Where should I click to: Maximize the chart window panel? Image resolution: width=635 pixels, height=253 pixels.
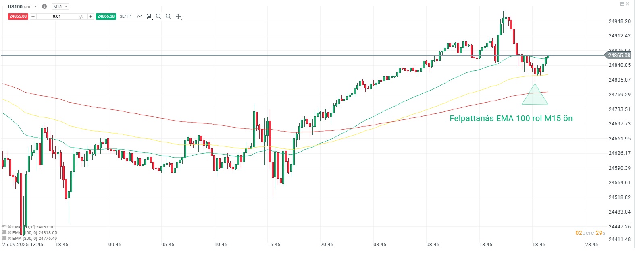pyautogui.click(x=622, y=4)
